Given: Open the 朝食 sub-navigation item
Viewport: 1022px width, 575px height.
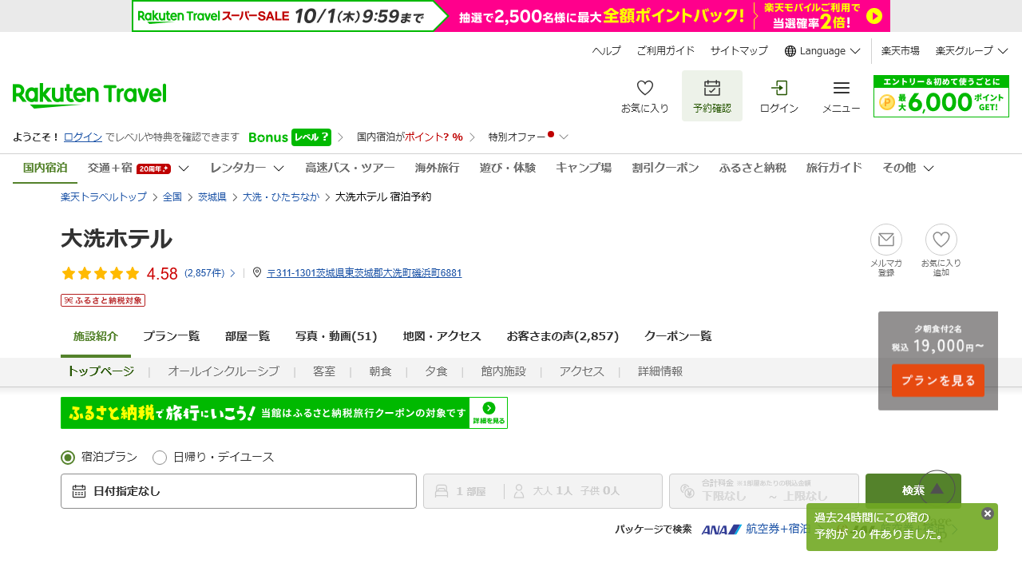Looking at the screenshot, I should coord(381,371).
